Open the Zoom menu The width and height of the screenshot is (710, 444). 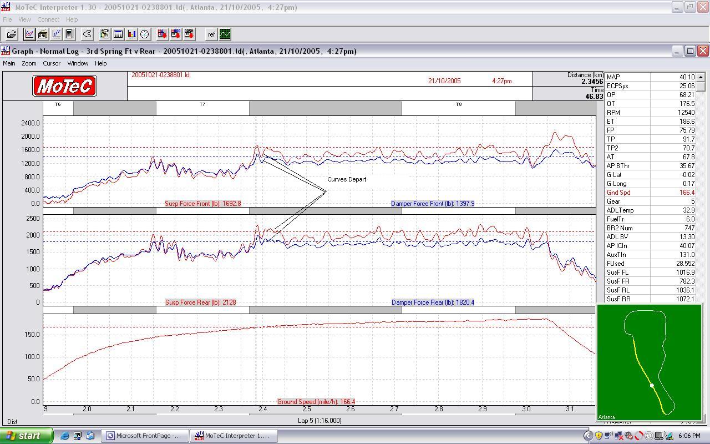pyautogui.click(x=29, y=63)
